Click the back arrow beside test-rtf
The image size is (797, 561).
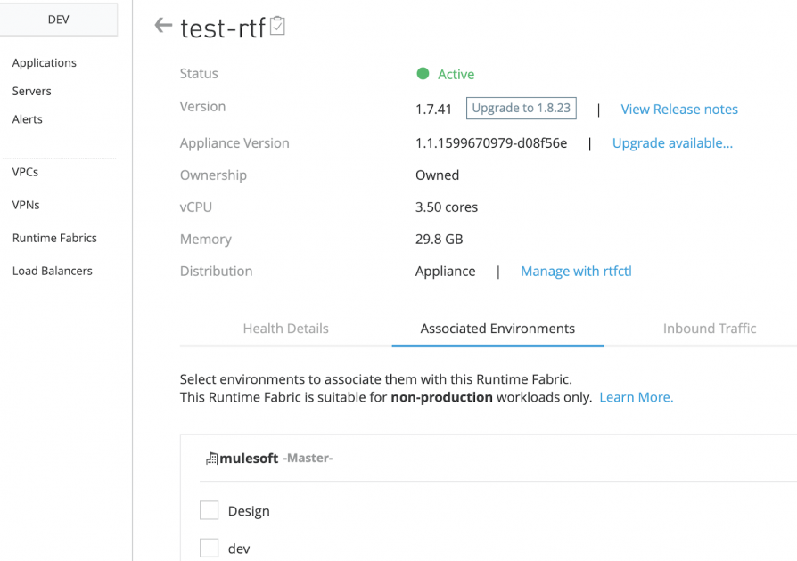tap(161, 26)
